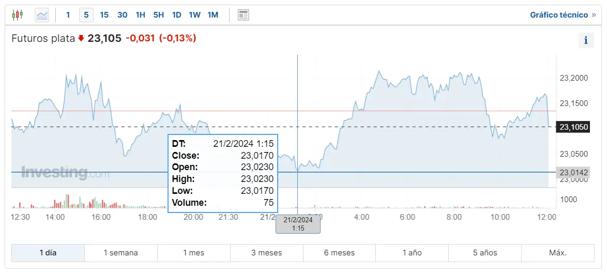Click the info icon button
The height and width of the screenshot is (274, 607).
tap(585, 40)
